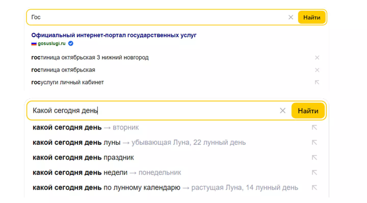Select suggestion 'какой сегодня день праздник'
This screenshot has width=367, height=203.
[x=83, y=158]
